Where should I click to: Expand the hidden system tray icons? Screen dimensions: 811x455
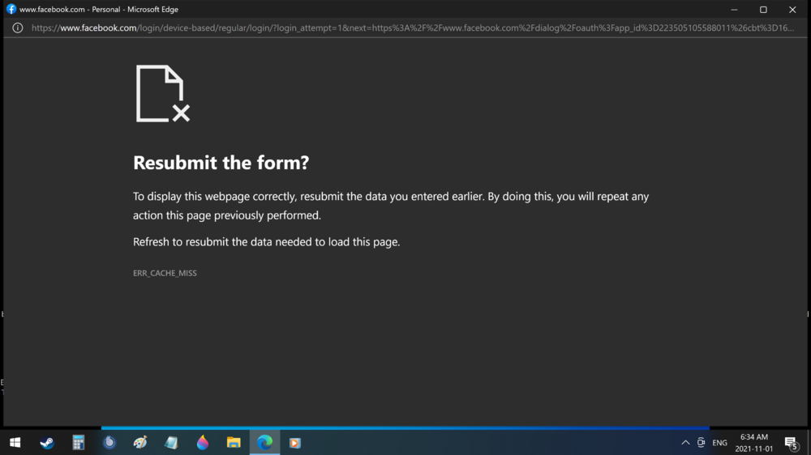tap(685, 443)
